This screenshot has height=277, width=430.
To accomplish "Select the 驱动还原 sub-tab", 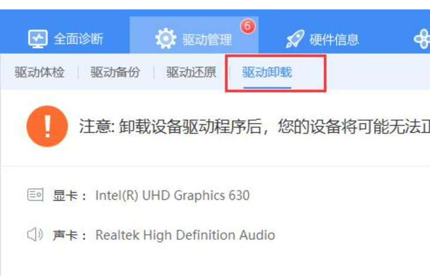I will pyautogui.click(x=191, y=72).
